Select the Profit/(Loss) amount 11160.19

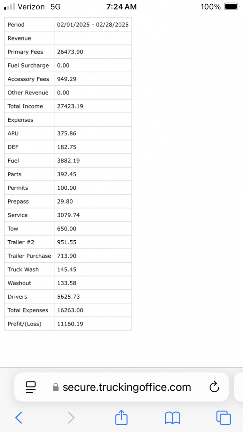tap(70, 324)
